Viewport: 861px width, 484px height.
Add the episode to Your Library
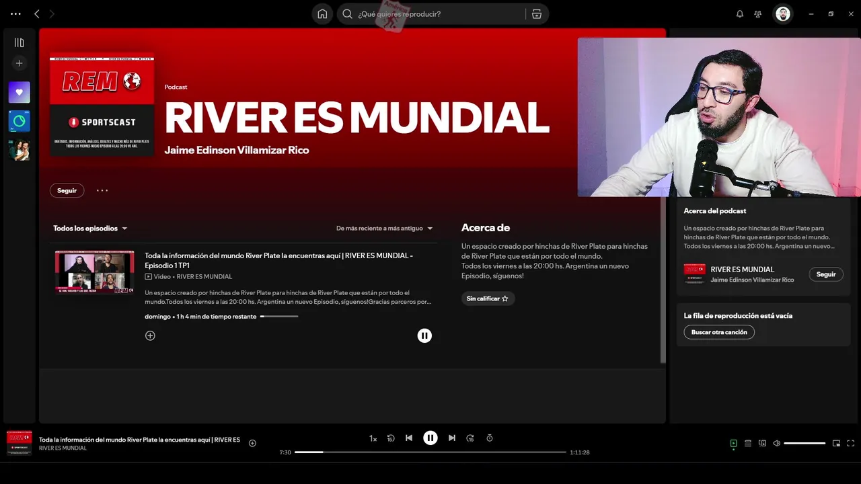(x=150, y=335)
